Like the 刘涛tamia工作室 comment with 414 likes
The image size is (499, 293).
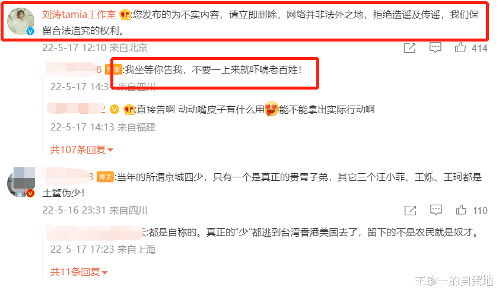coord(460,47)
